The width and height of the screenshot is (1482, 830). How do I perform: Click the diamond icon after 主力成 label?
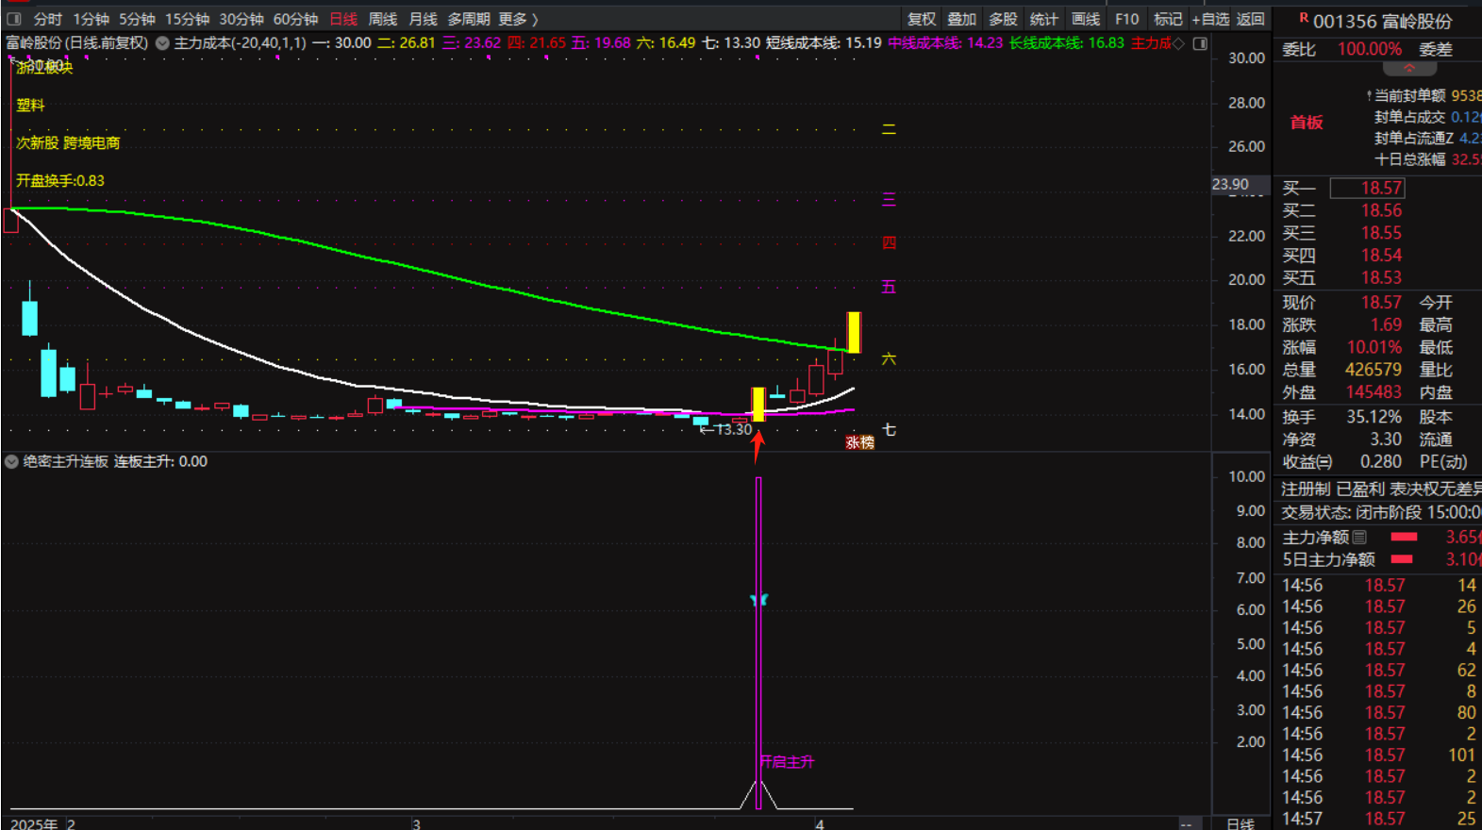click(1178, 43)
